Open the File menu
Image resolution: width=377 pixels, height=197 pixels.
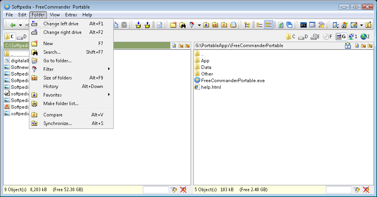point(9,15)
